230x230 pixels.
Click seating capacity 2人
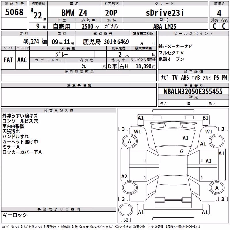click(x=124, y=55)
